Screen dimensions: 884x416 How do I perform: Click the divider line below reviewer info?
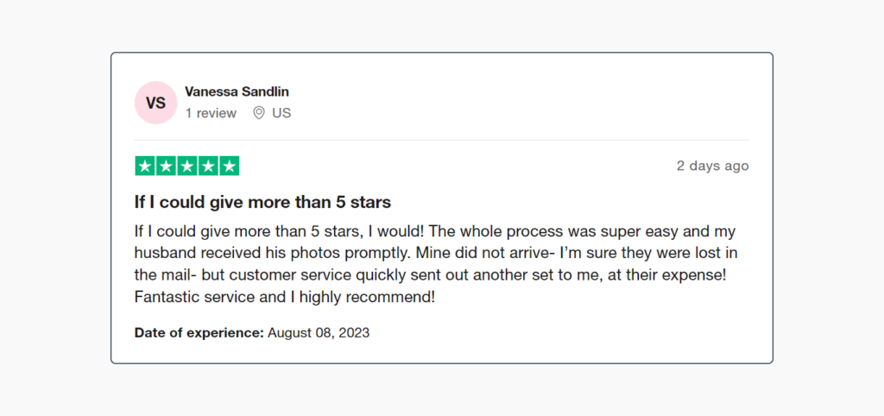pos(441,140)
